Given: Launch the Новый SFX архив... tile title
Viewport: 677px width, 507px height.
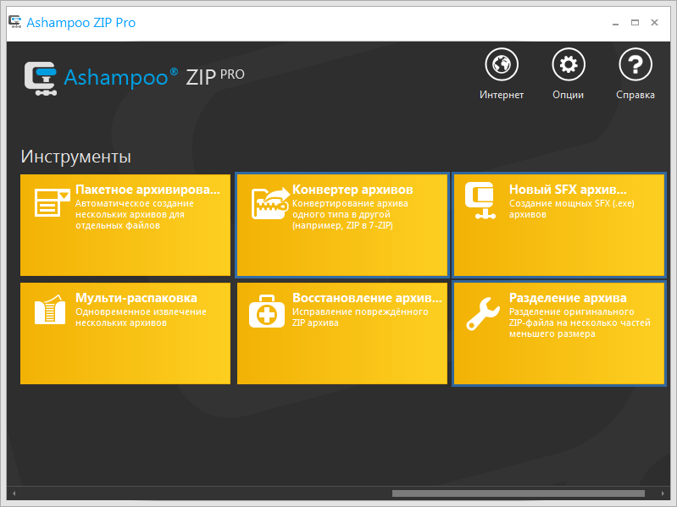Looking at the screenshot, I should point(568,190).
